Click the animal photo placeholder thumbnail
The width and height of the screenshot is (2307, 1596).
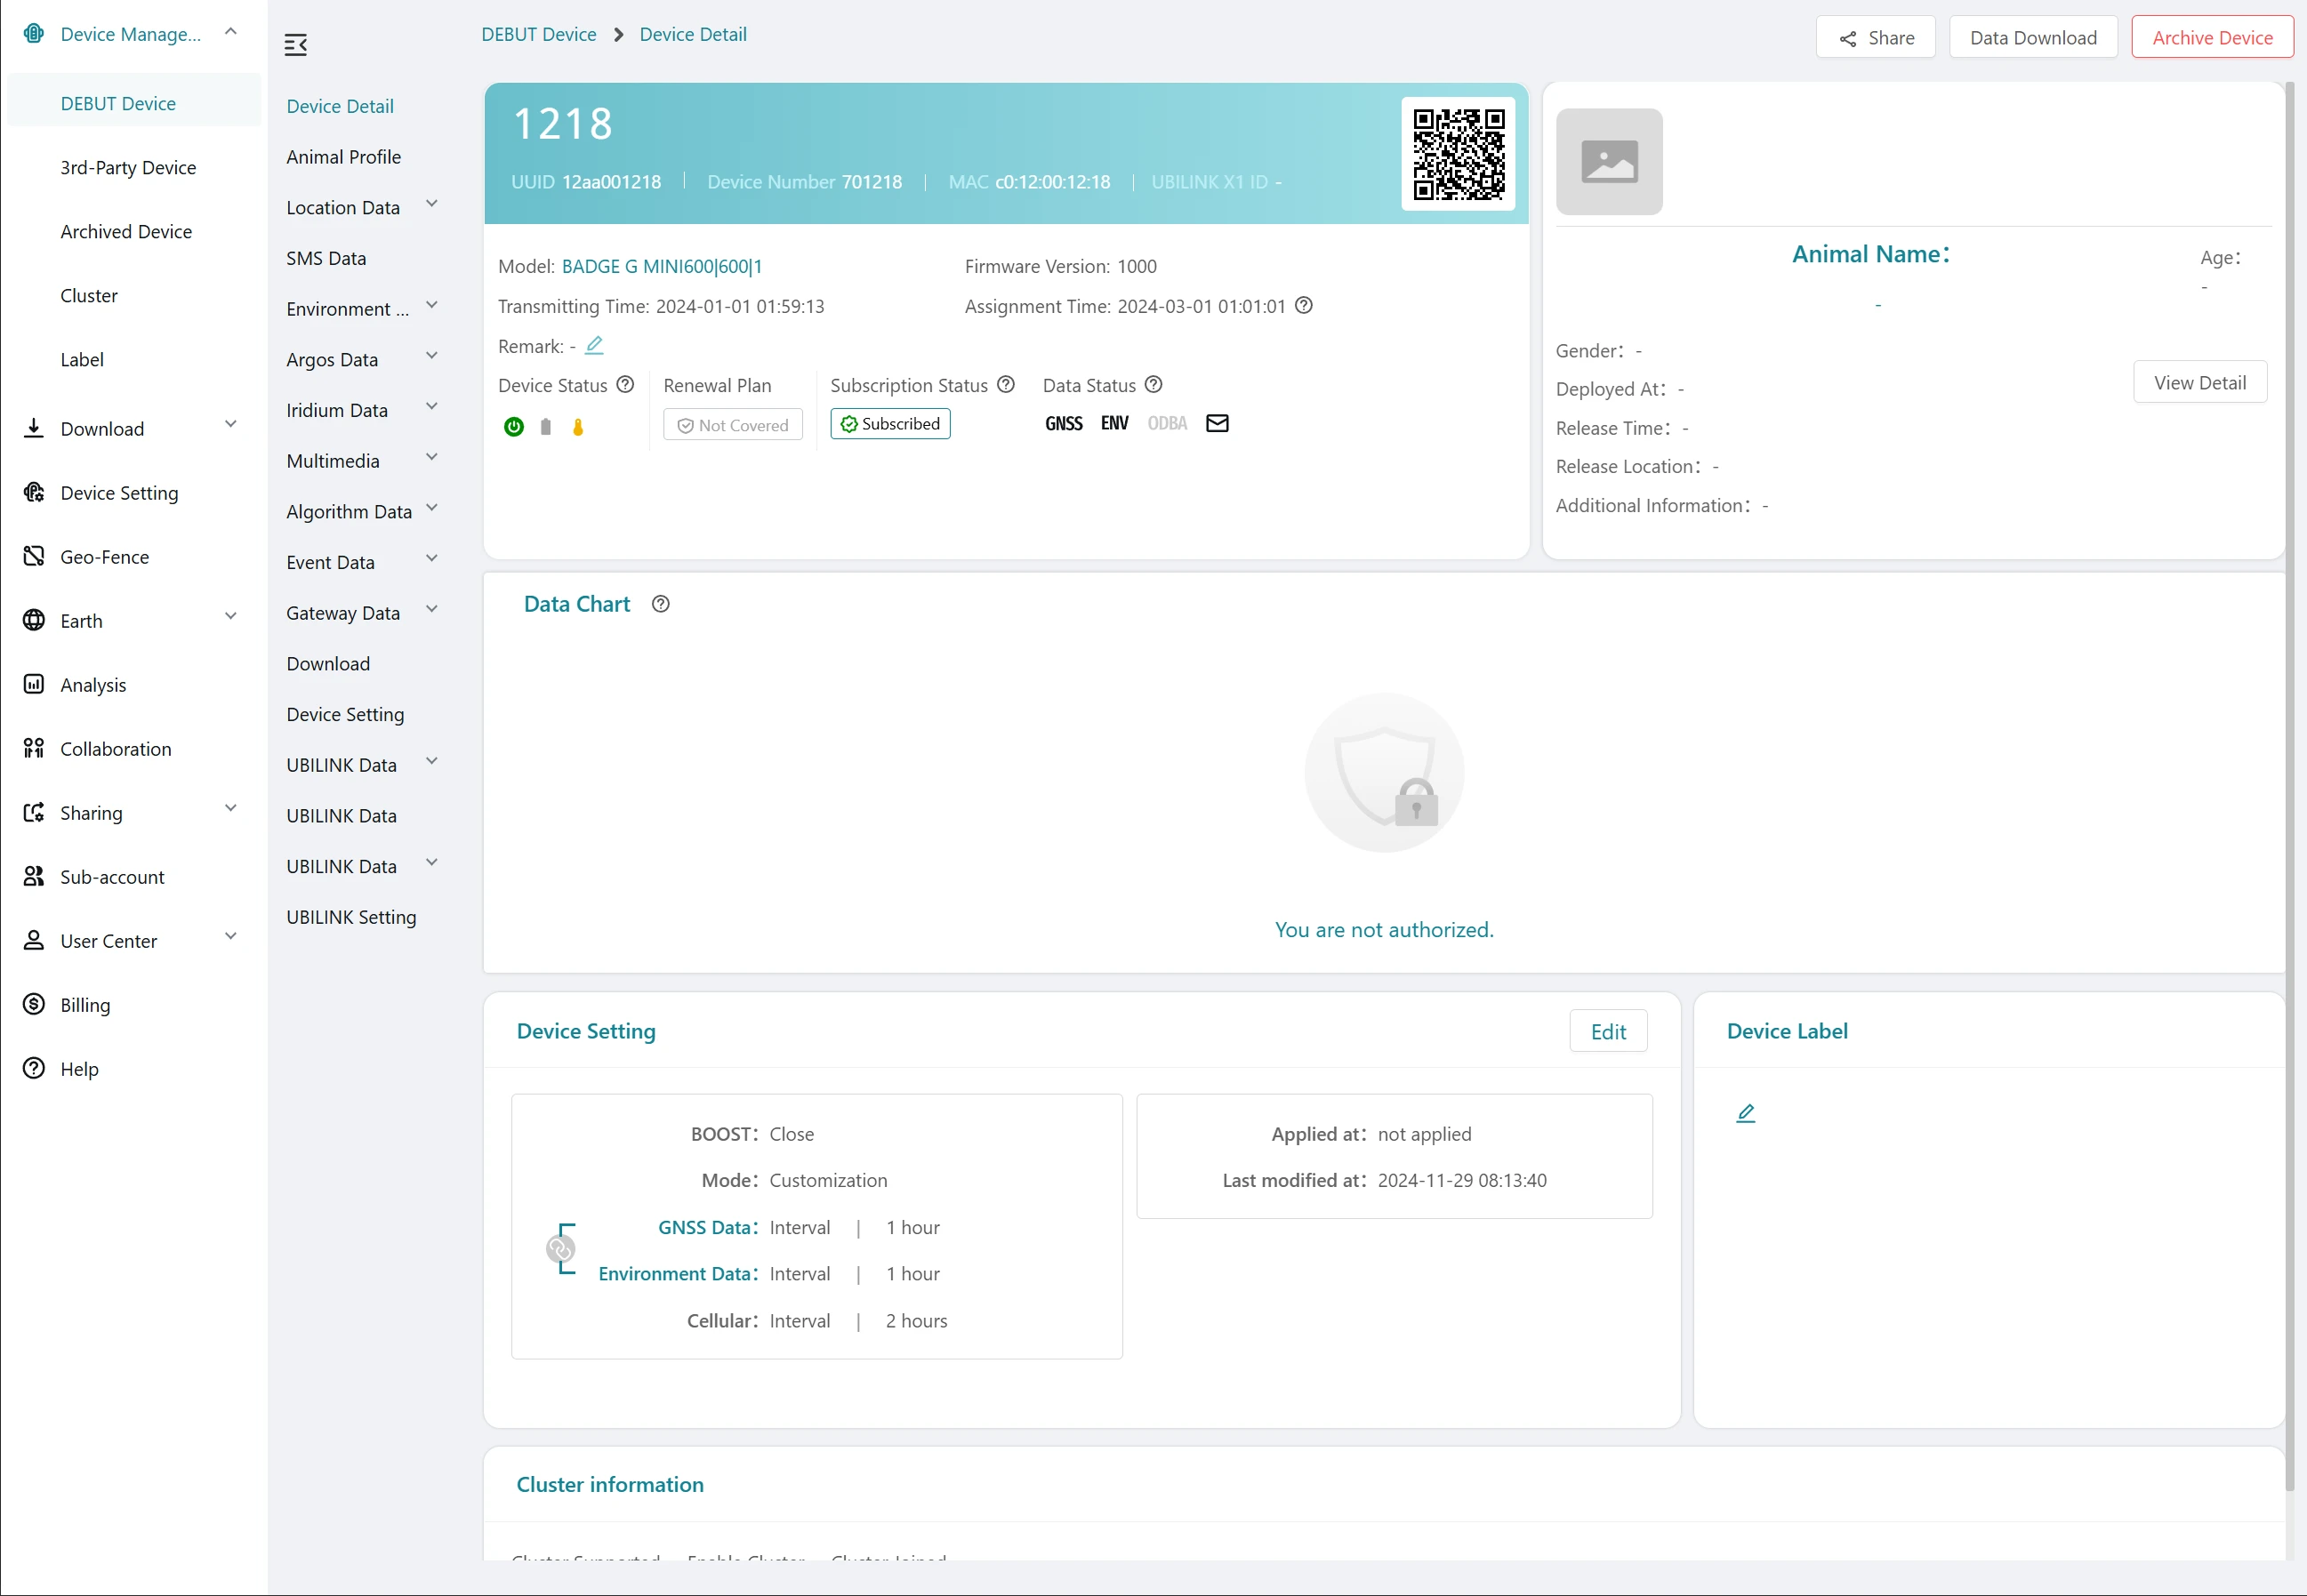coord(1608,162)
